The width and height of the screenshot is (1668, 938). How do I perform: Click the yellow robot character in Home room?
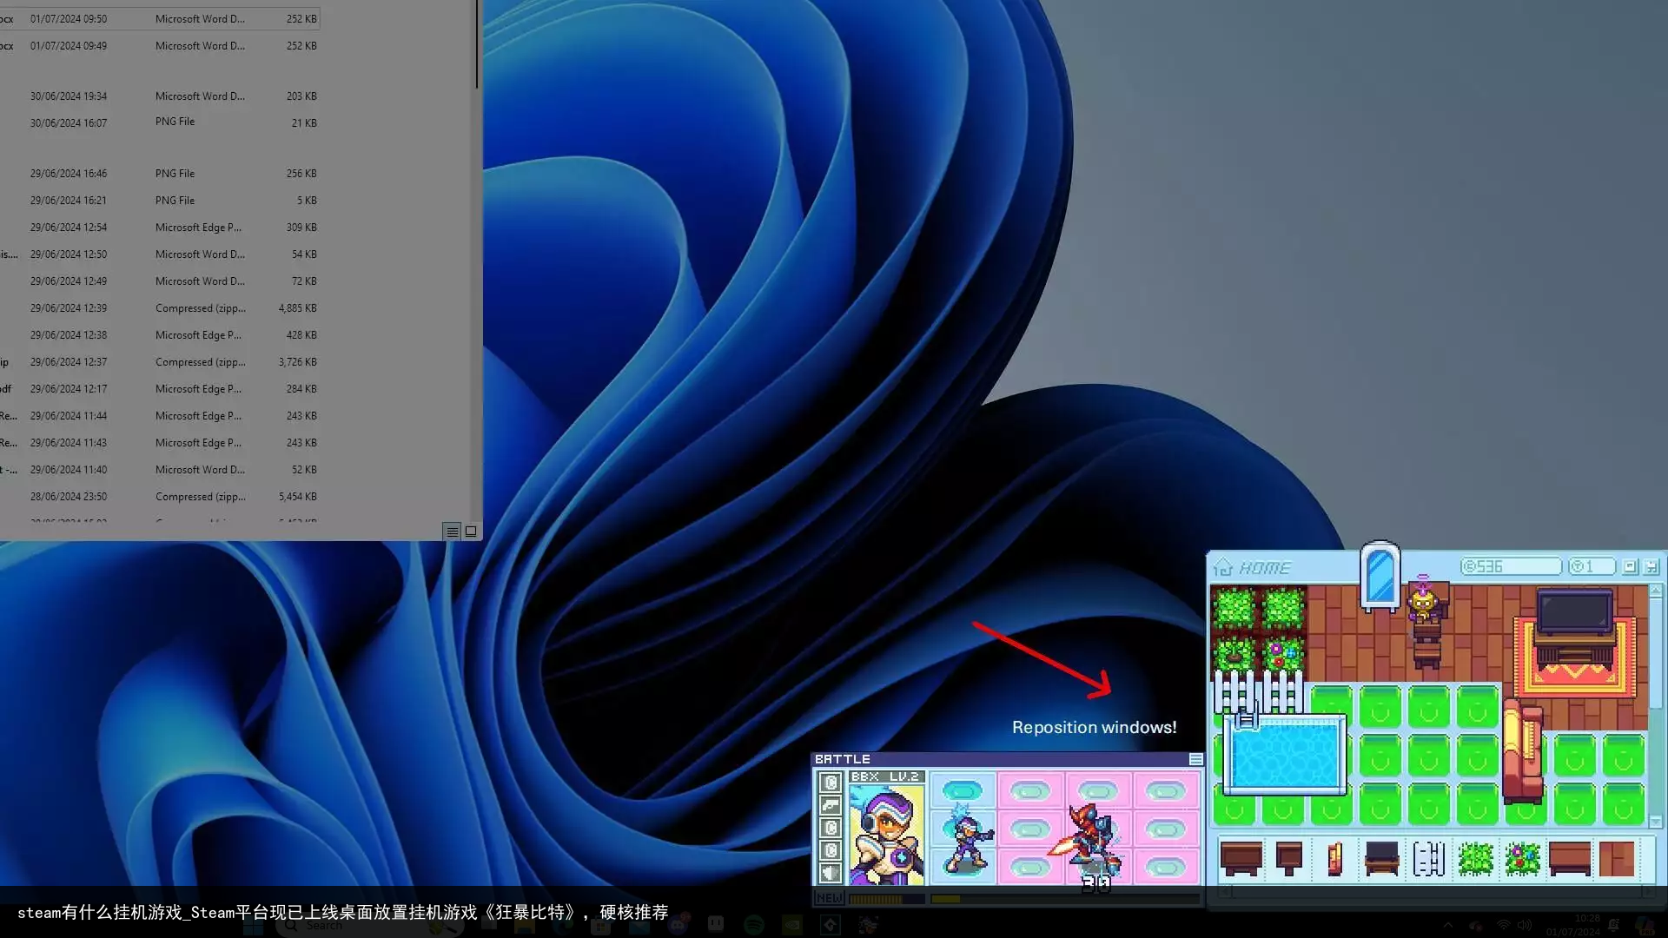point(1422,601)
